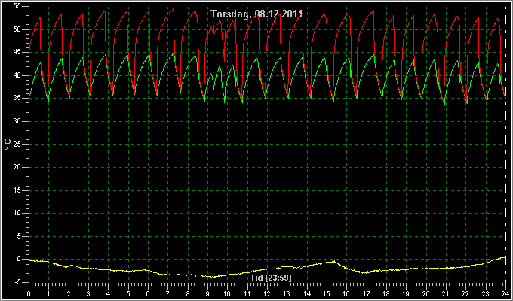Viewport: 513px width, 301px height.
Task: Click the 55 temperature axis label
Action: coord(17,7)
